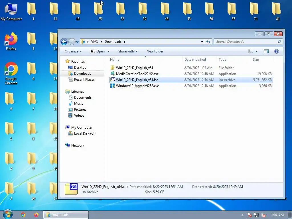This screenshot has height=219, width=292.
Task: Open the muted volume tray icon
Action: (263, 215)
